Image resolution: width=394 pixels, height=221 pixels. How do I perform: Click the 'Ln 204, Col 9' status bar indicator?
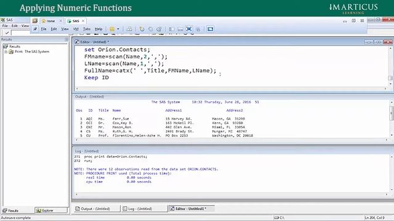point(375,218)
